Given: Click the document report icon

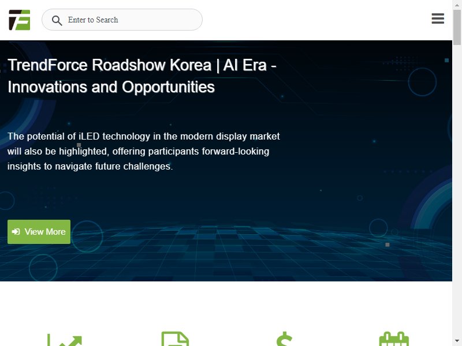Looking at the screenshot, I should point(175,339).
